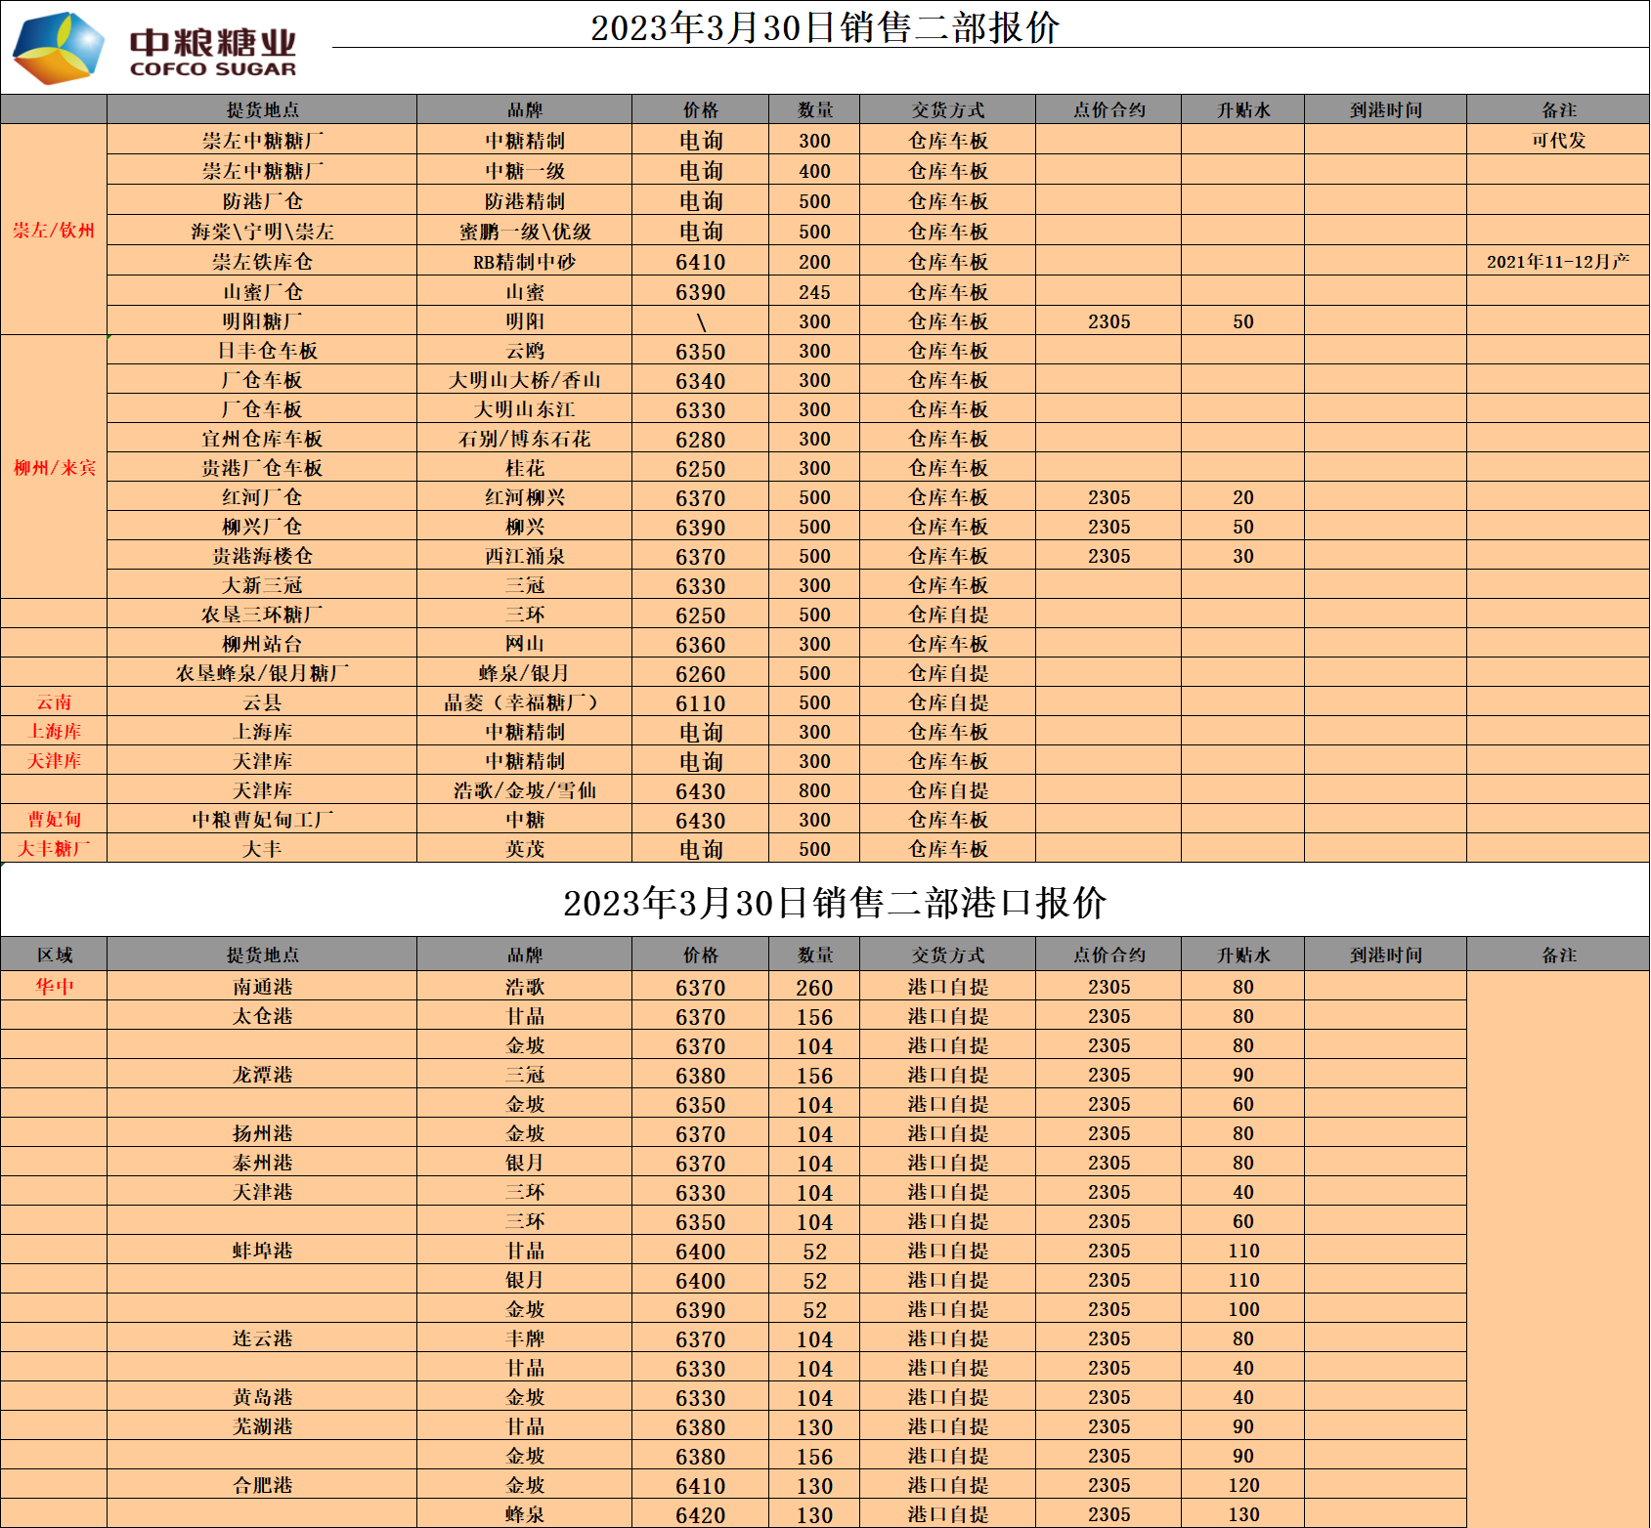Click the price cell showing 6110
The width and height of the screenshot is (1651, 1528).
pos(700,703)
